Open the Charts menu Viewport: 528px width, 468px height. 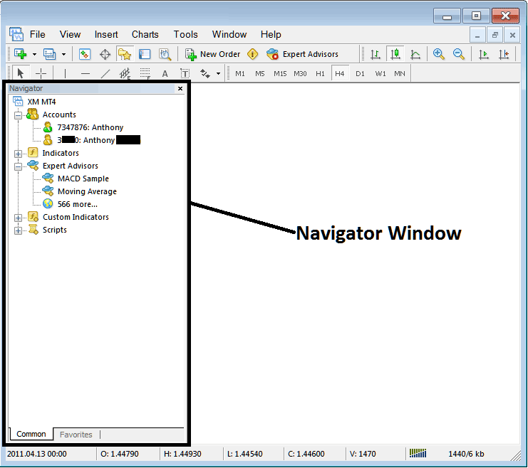(145, 34)
